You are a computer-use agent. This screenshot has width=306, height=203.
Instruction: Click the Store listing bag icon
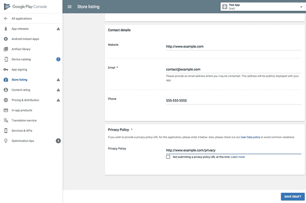(6, 80)
